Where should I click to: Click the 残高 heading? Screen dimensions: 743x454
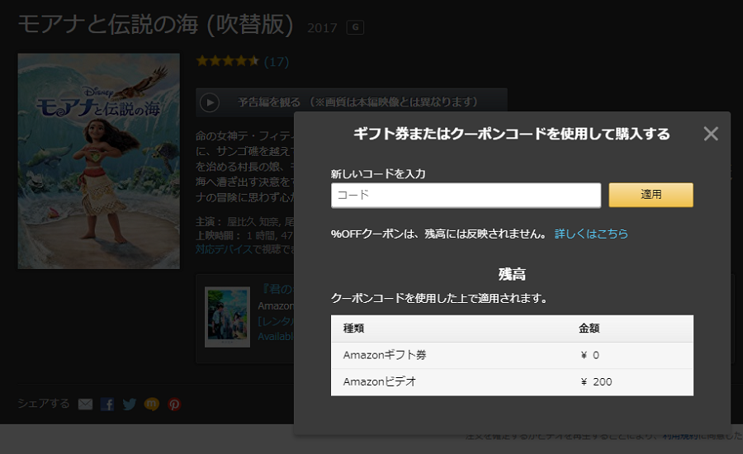tap(512, 274)
